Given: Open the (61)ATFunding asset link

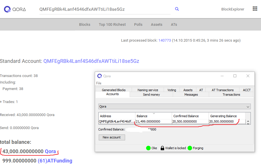Looking at the screenshot, I should pos(55,161).
